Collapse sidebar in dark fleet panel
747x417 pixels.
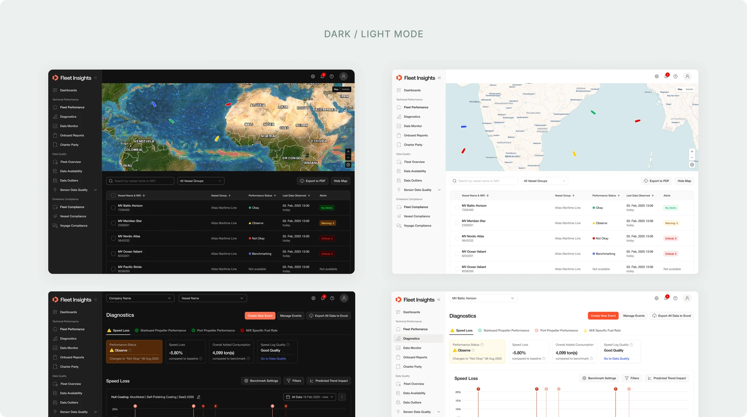point(96,78)
